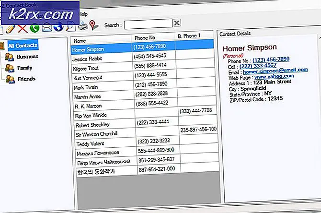
Task: Open the Help menu
Action: pyautogui.click(x=83, y=14)
